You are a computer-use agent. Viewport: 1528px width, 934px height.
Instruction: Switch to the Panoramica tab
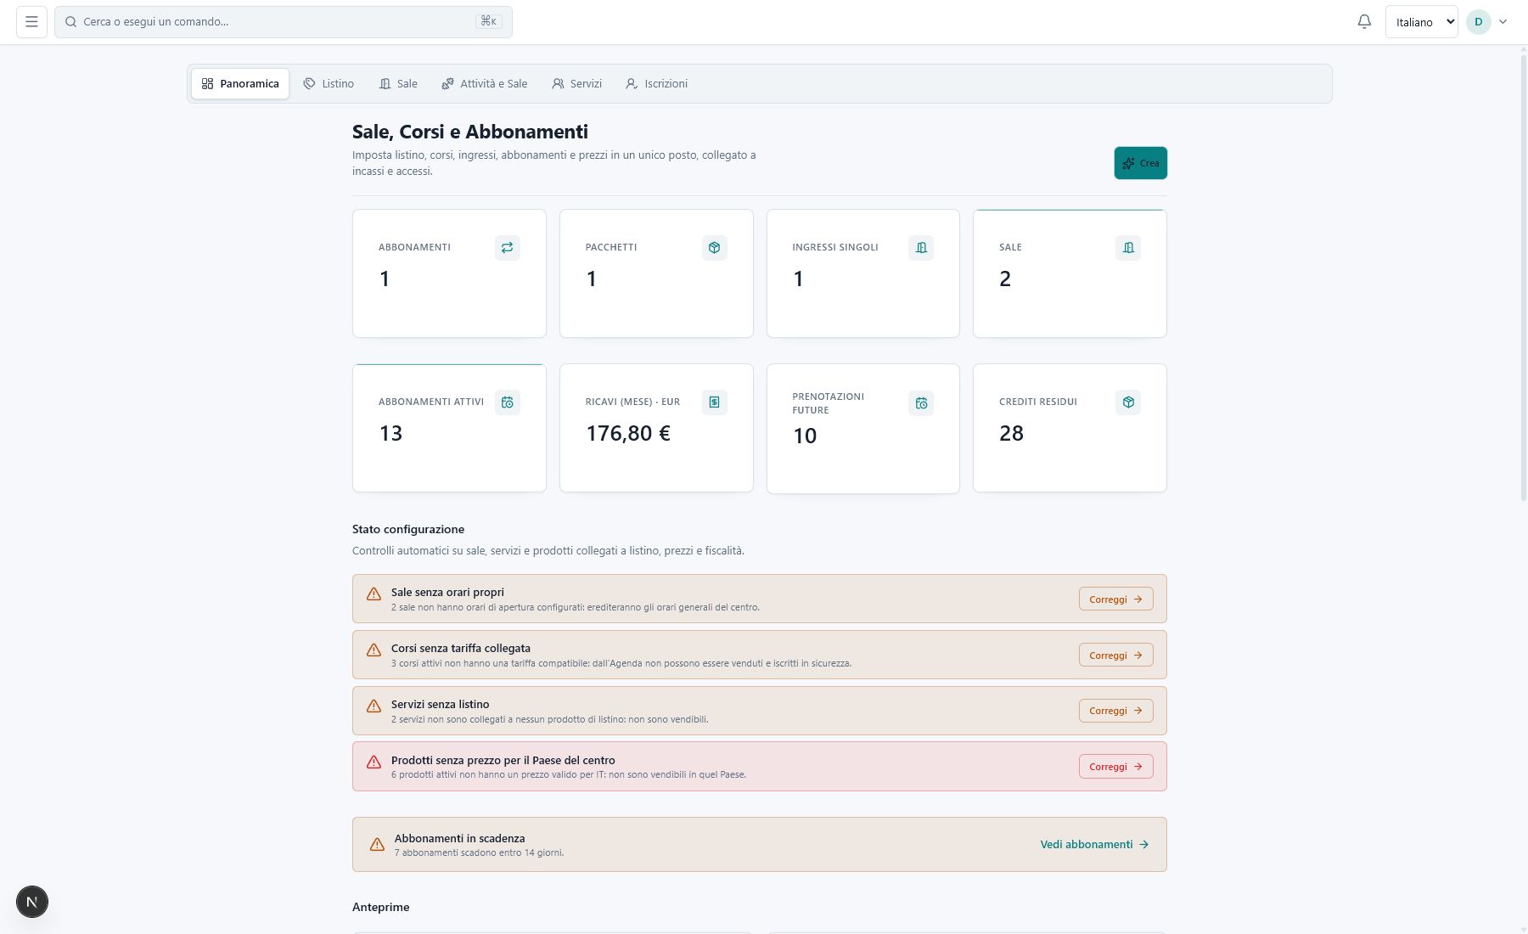point(240,84)
